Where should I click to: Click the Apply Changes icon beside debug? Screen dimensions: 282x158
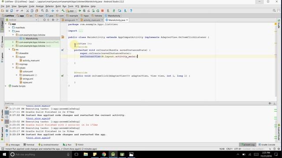pos(89,11)
